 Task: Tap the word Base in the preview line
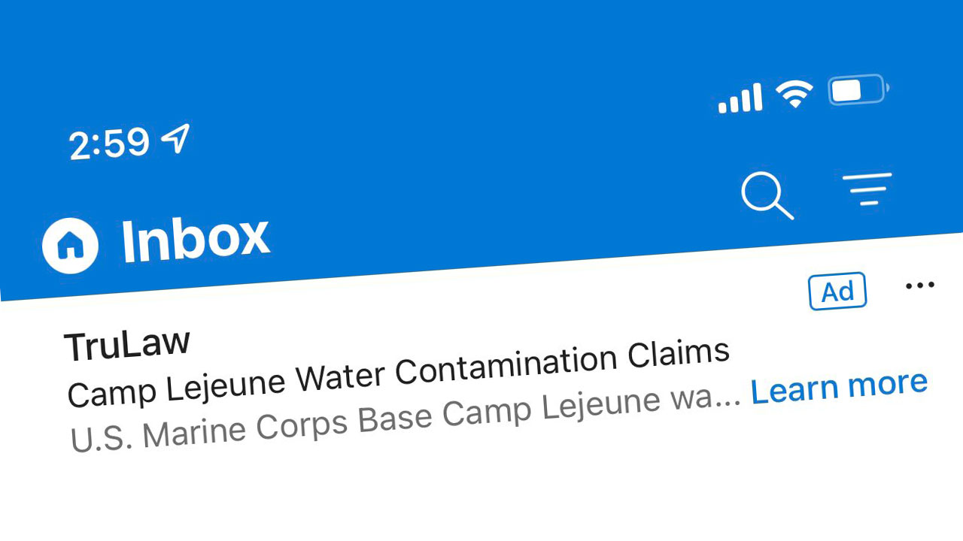pos(396,419)
